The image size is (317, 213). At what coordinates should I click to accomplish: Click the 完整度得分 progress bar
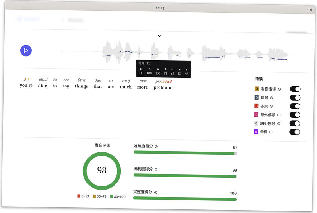pyautogui.click(x=185, y=198)
